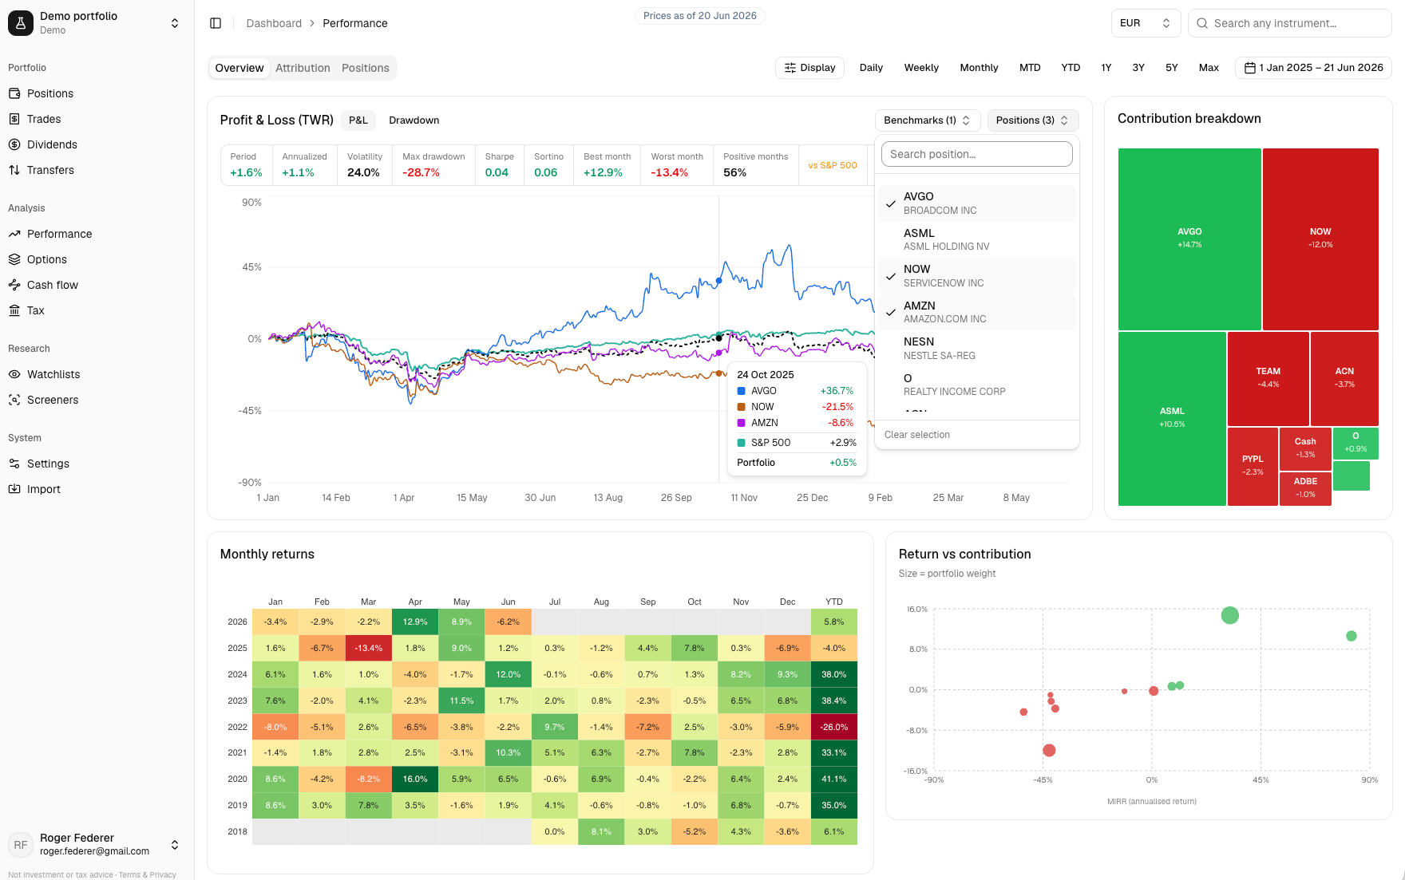Expand the Demo portfolio switcher
This screenshot has width=1405, height=880.
175,23
